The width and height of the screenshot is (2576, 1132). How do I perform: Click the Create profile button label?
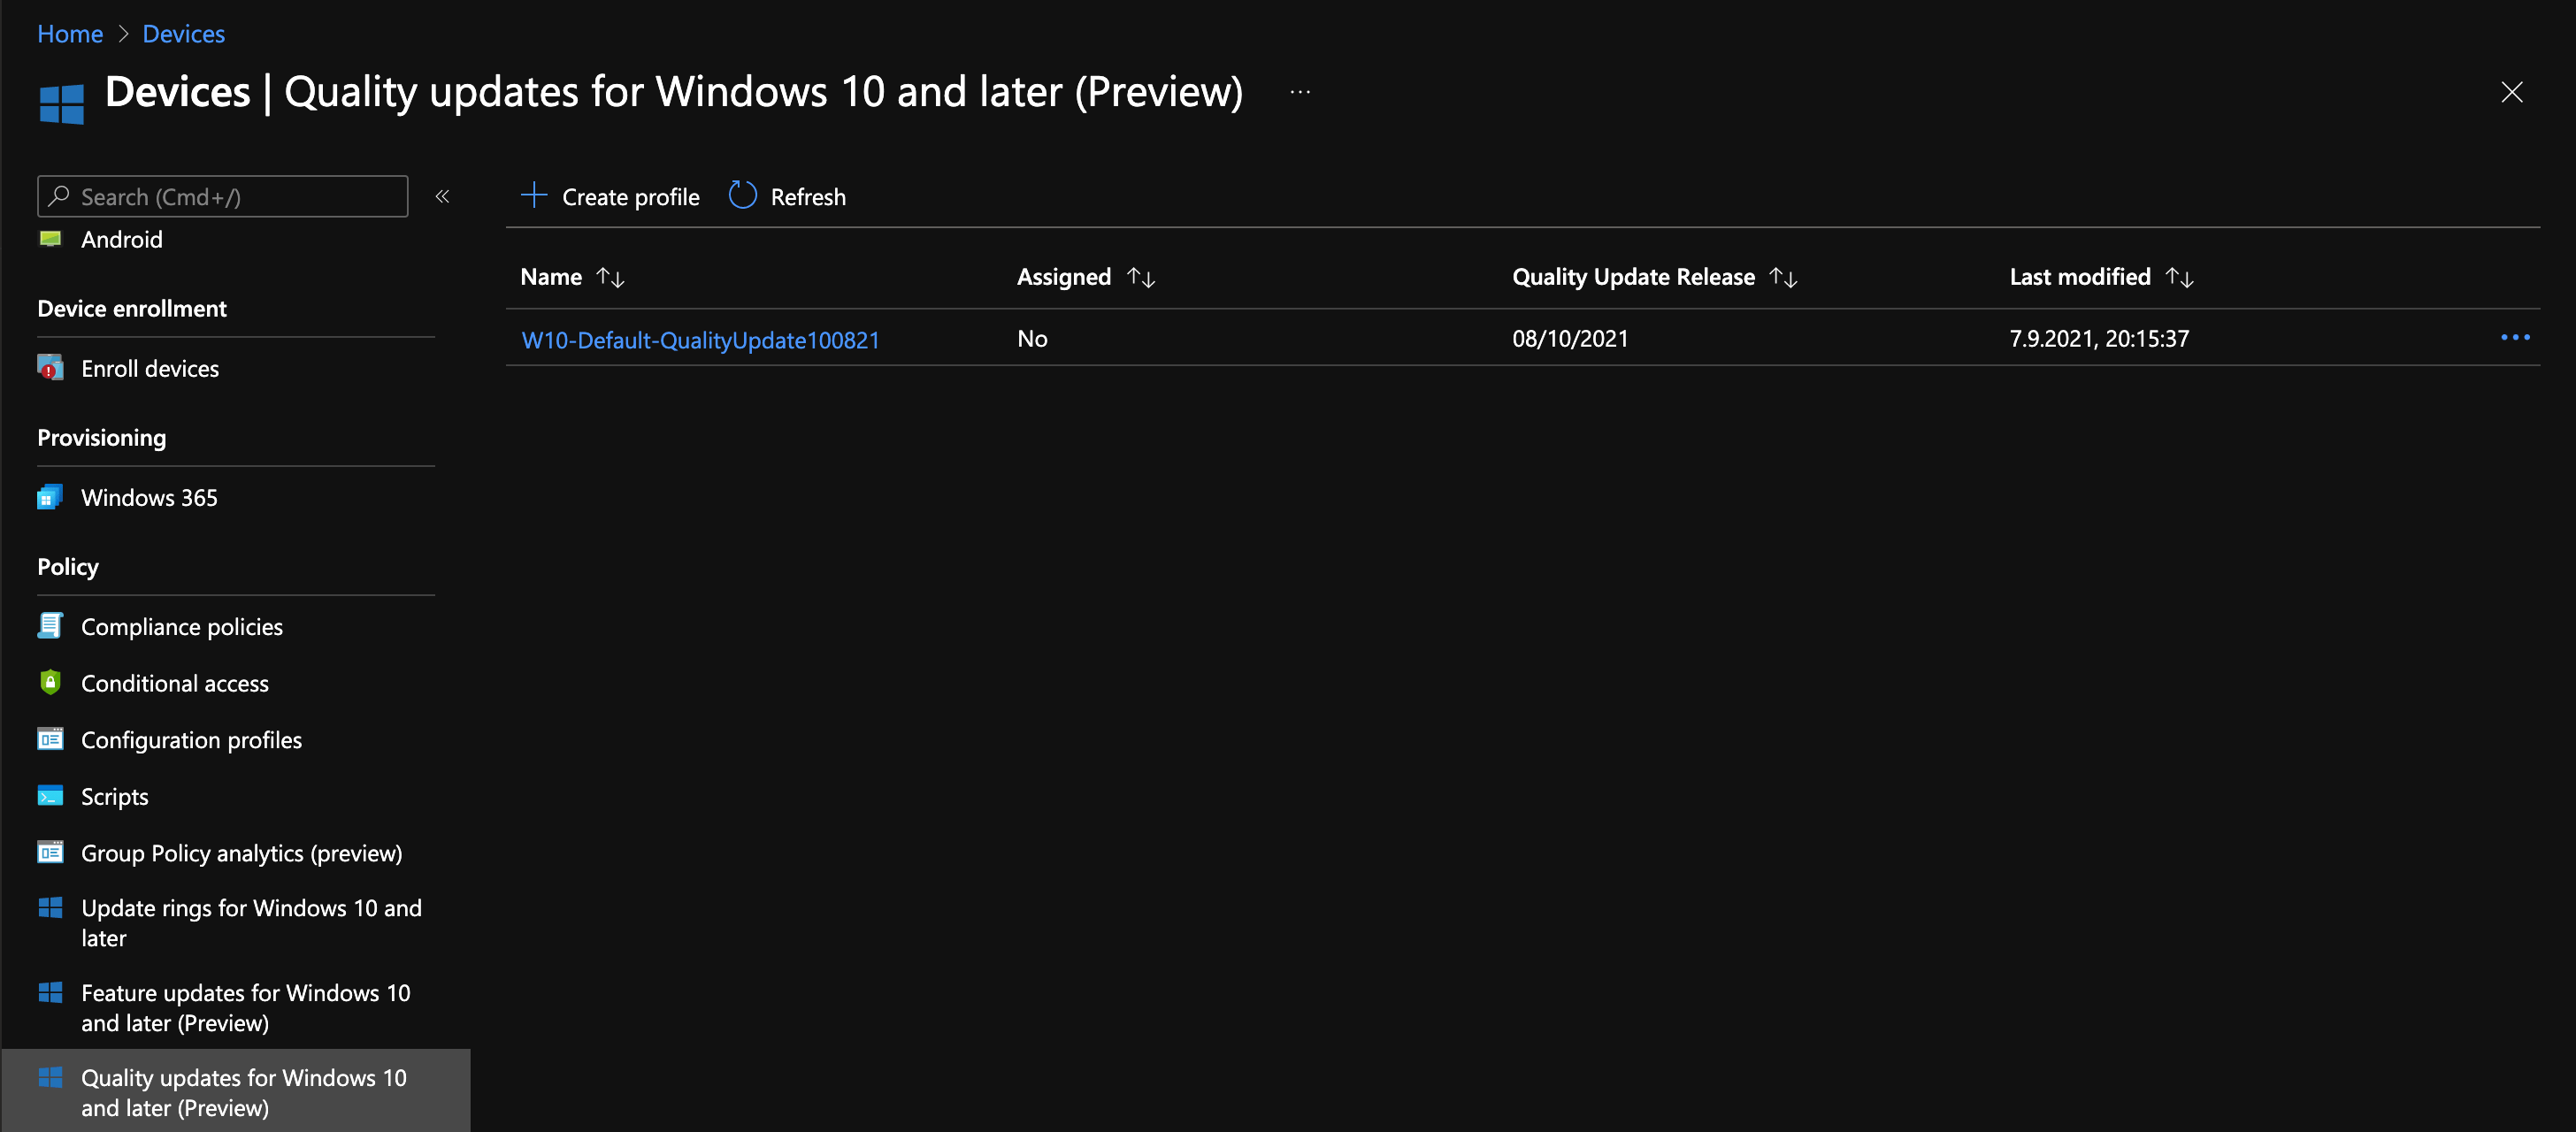(x=631, y=197)
